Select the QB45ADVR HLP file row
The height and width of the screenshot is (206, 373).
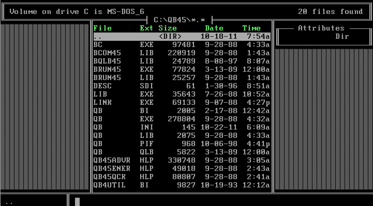(182, 160)
